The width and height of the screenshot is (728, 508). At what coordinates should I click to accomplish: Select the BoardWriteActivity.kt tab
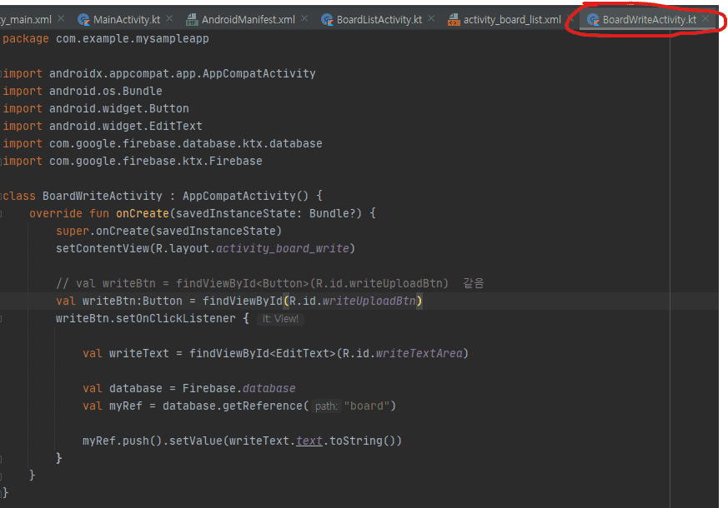(x=649, y=19)
